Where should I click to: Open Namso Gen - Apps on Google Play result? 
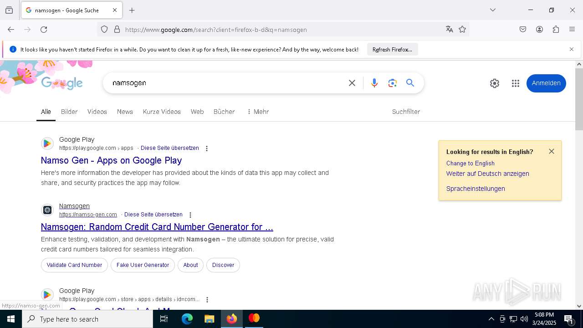(111, 160)
